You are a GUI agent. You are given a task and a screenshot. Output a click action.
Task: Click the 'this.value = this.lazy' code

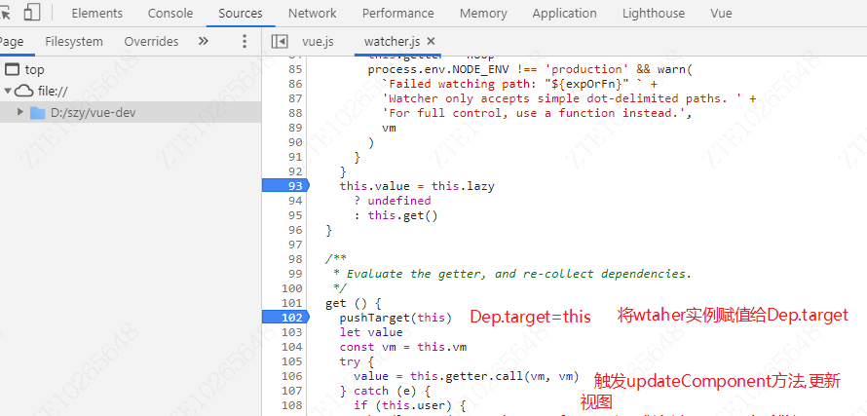point(417,186)
